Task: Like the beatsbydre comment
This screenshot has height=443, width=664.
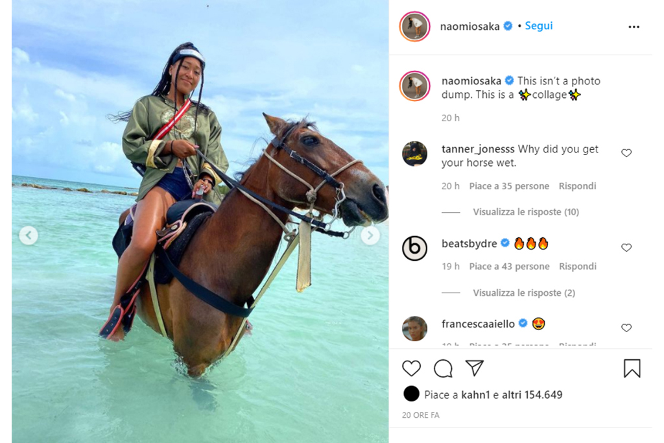Action: click(626, 248)
